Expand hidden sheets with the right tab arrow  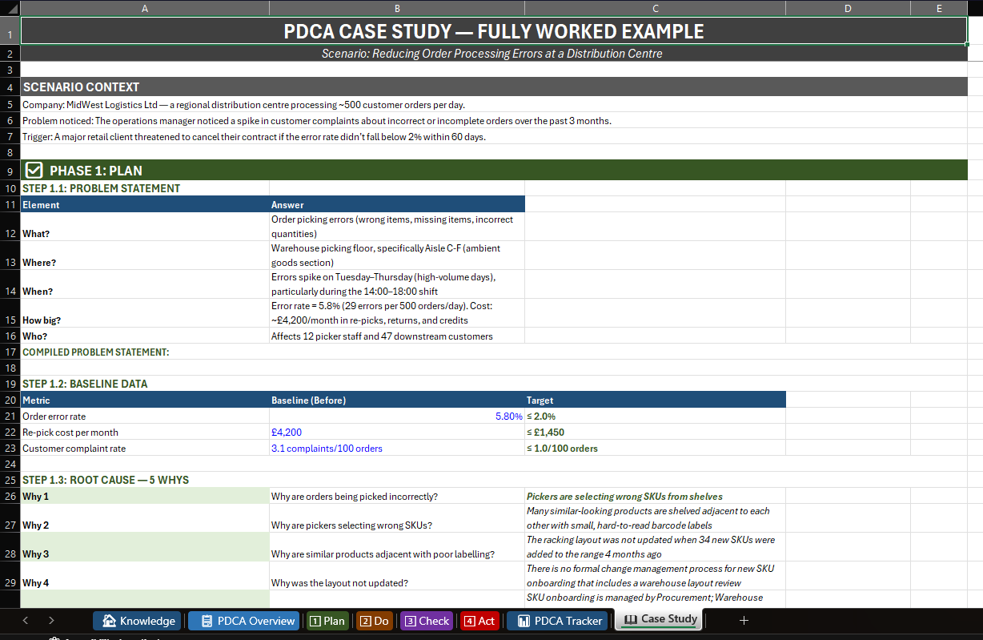pos(50,620)
